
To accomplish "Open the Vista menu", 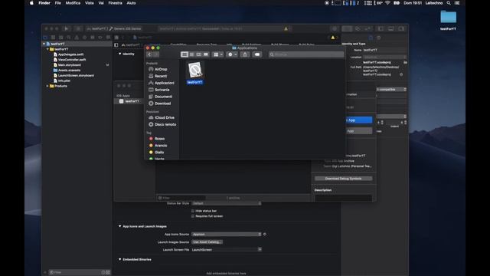I will click(90, 3).
